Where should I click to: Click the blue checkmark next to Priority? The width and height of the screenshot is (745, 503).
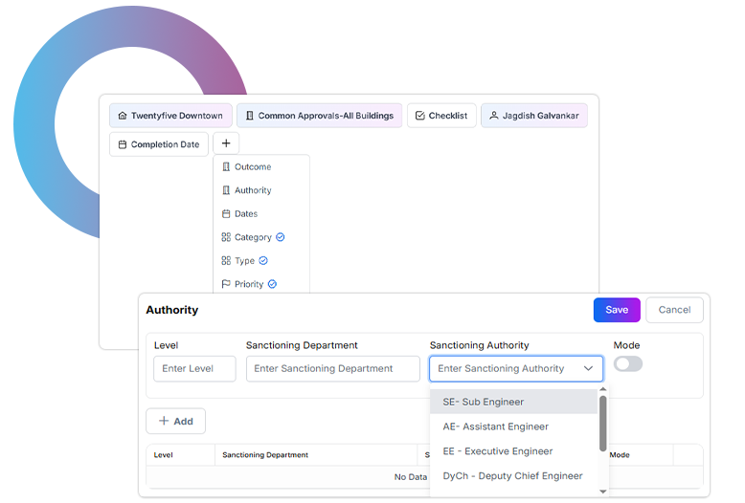click(272, 284)
